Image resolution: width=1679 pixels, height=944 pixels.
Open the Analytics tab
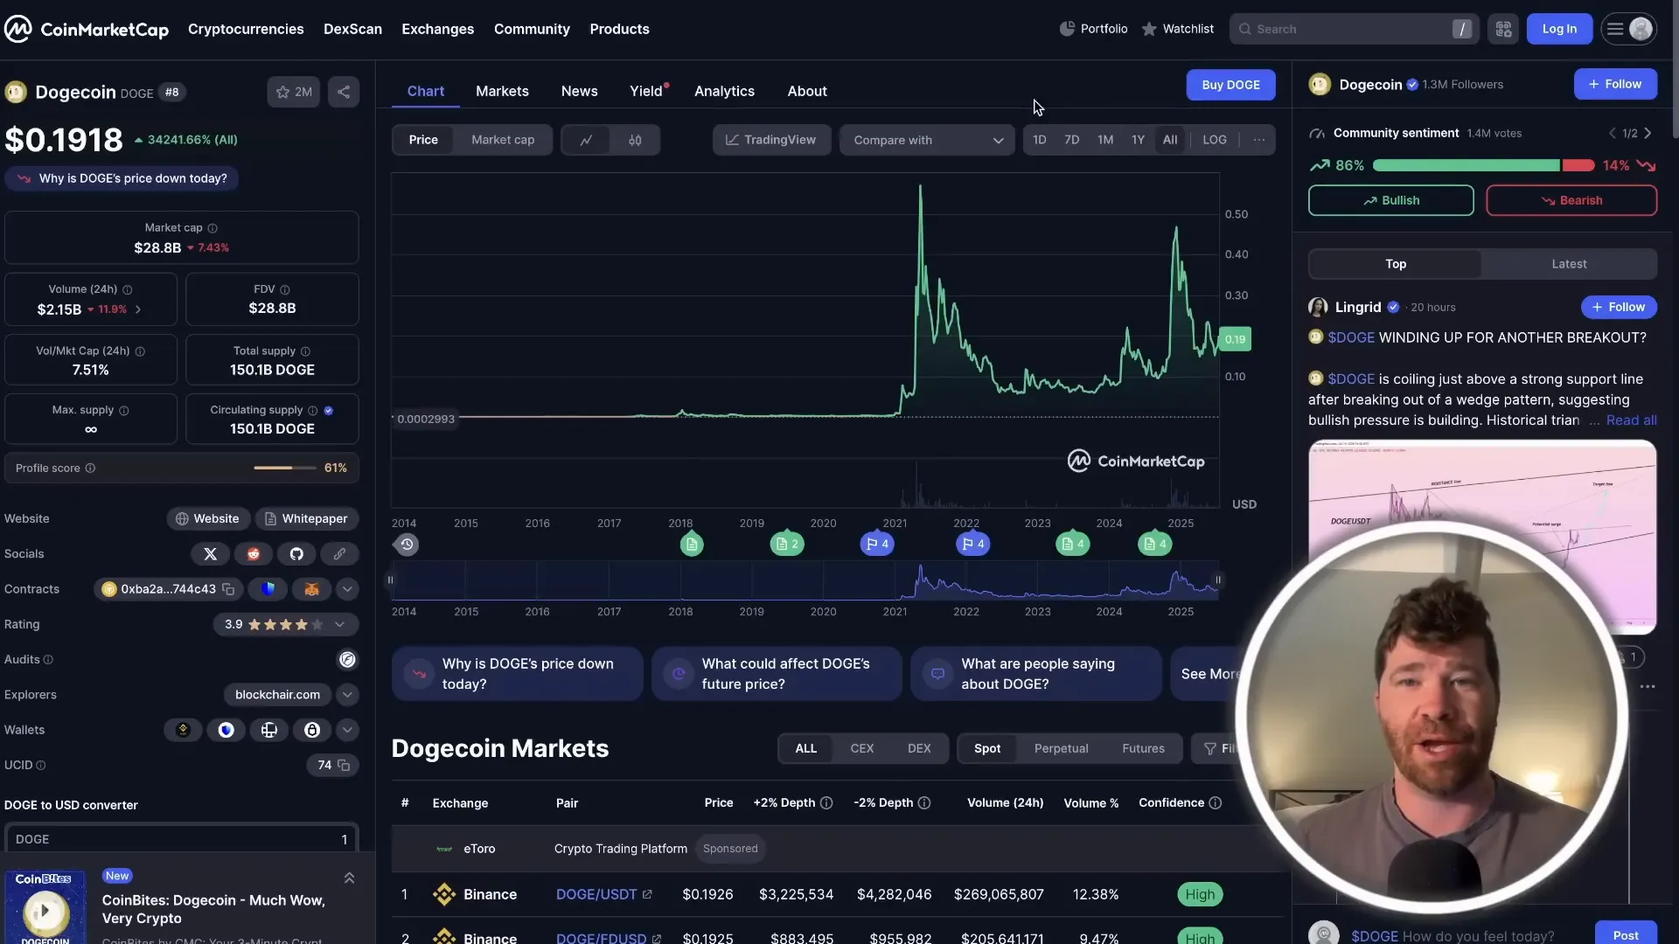click(724, 91)
